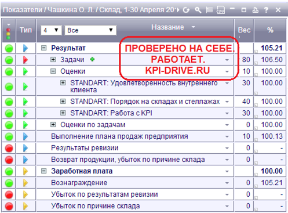Click the 100.13 percent value
This screenshot has width=288, height=213.
pos(272,136)
